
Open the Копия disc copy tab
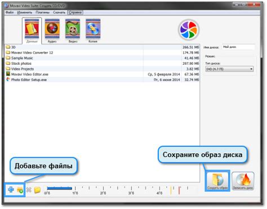pyautogui.click(x=93, y=31)
